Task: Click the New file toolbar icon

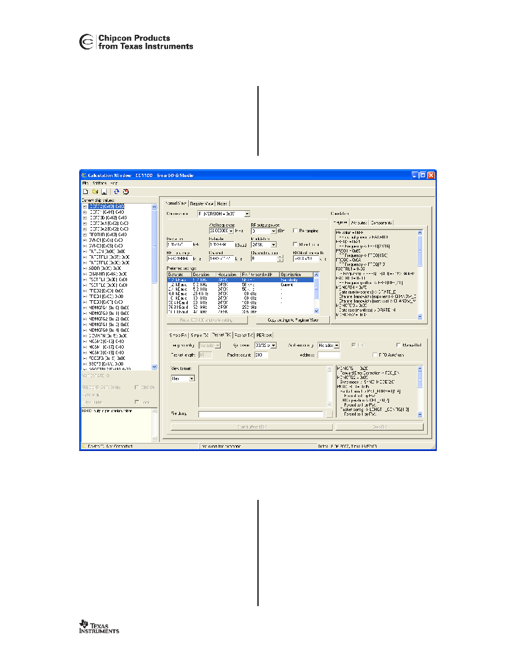Action: (85, 192)
